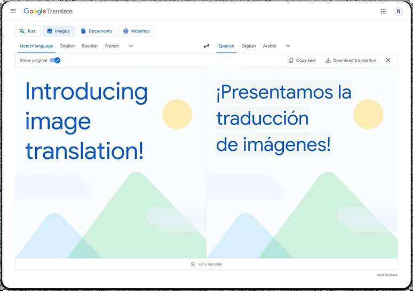Screen dimensions: 413x291
Task: Set source language to Spanish
Action: 90,46
